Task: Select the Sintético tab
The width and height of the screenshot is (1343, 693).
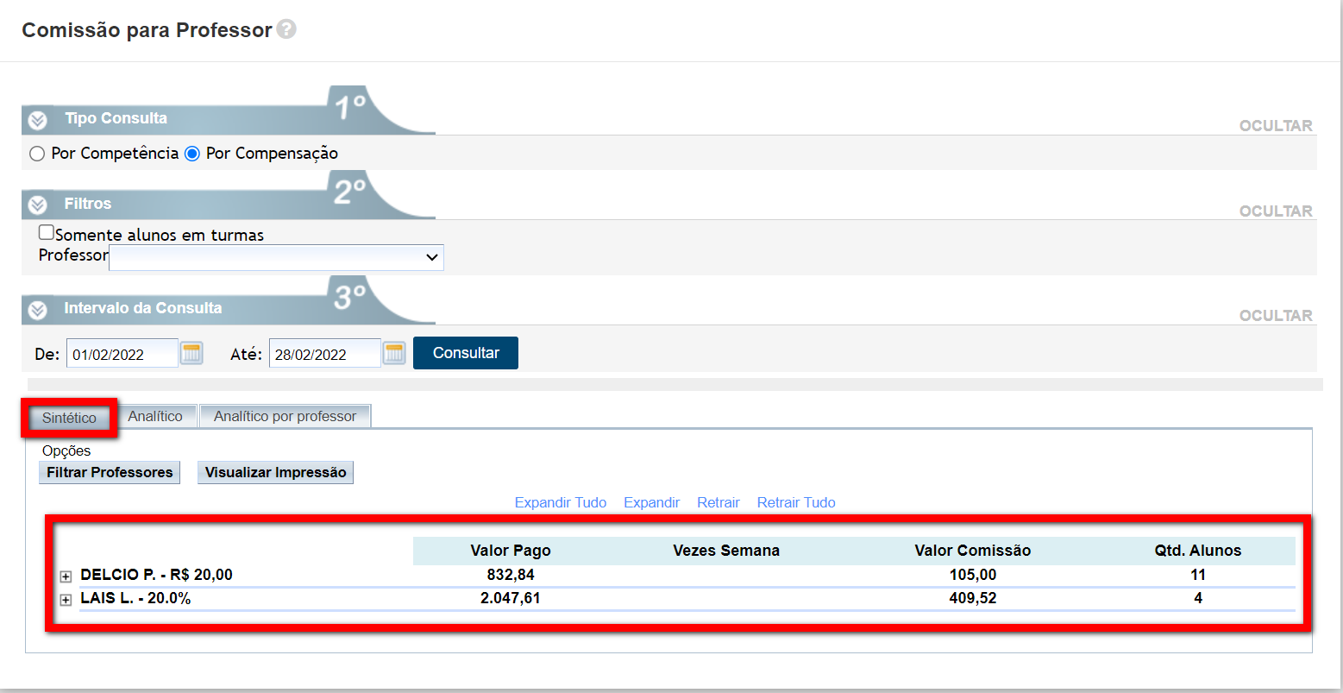Action: click(x=69, y=418)
